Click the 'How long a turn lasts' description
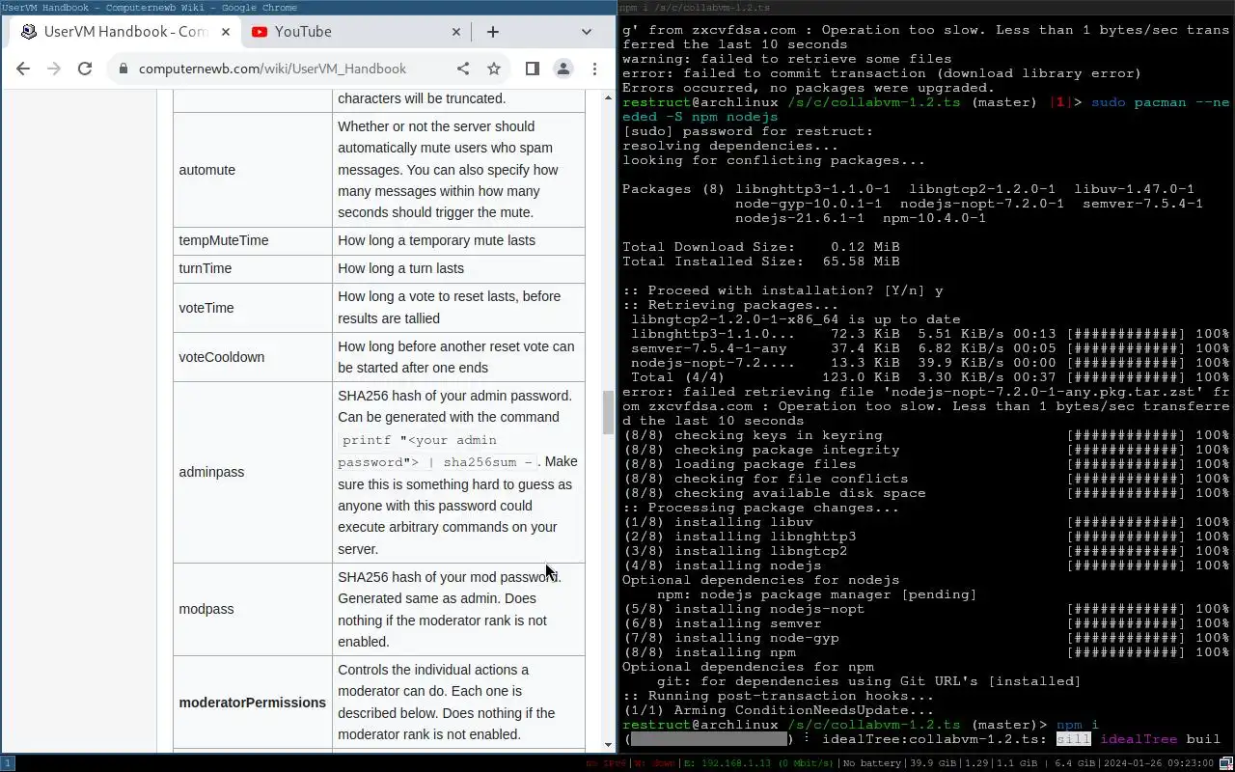 click(400, 268)
